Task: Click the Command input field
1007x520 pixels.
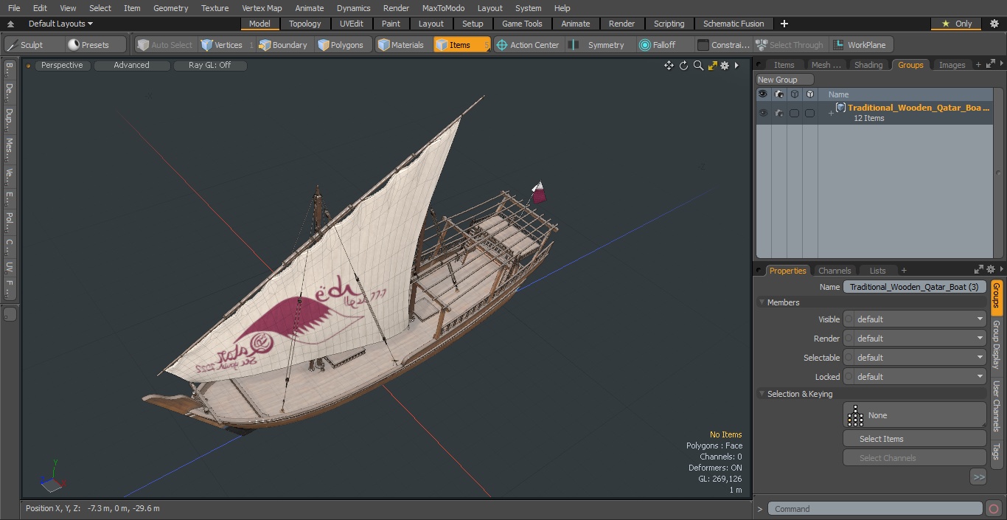Action: [875, 509]
